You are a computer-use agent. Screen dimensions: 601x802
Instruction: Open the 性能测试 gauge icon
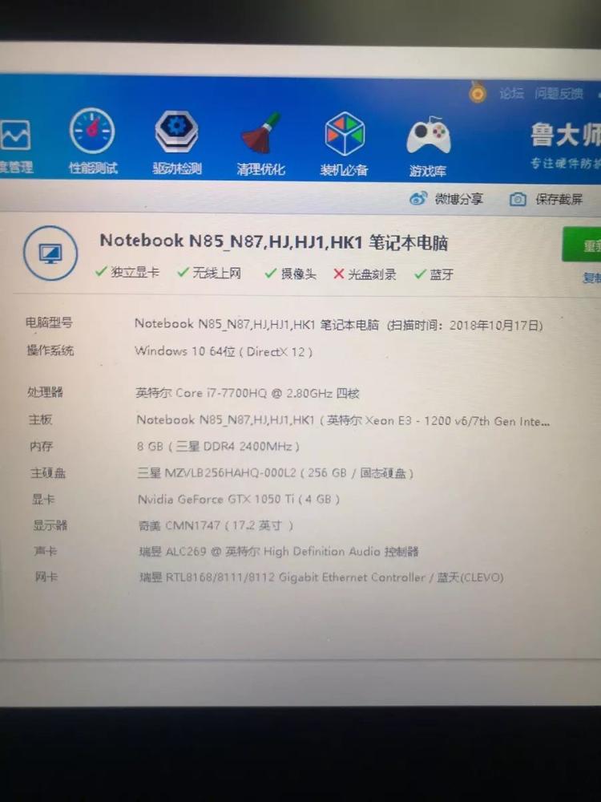pos(92,132)
